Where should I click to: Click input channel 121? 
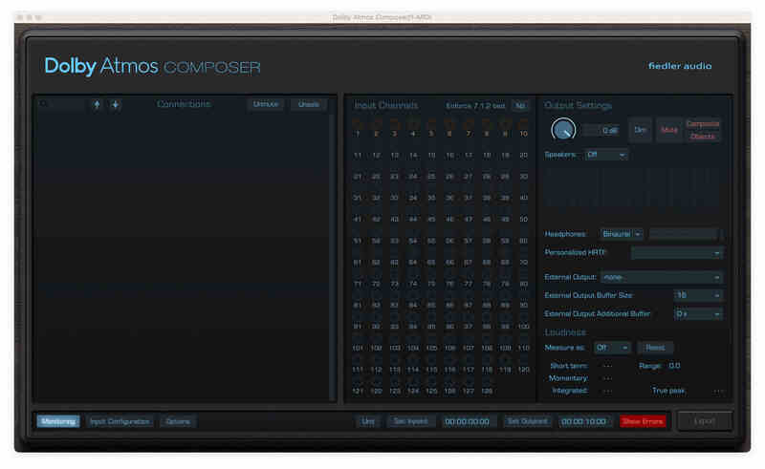[358, 391]
